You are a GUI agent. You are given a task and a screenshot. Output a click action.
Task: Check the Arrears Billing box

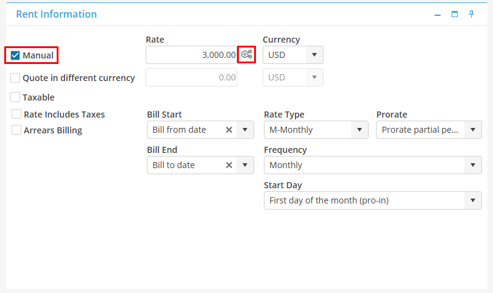(x=17, y=130)
